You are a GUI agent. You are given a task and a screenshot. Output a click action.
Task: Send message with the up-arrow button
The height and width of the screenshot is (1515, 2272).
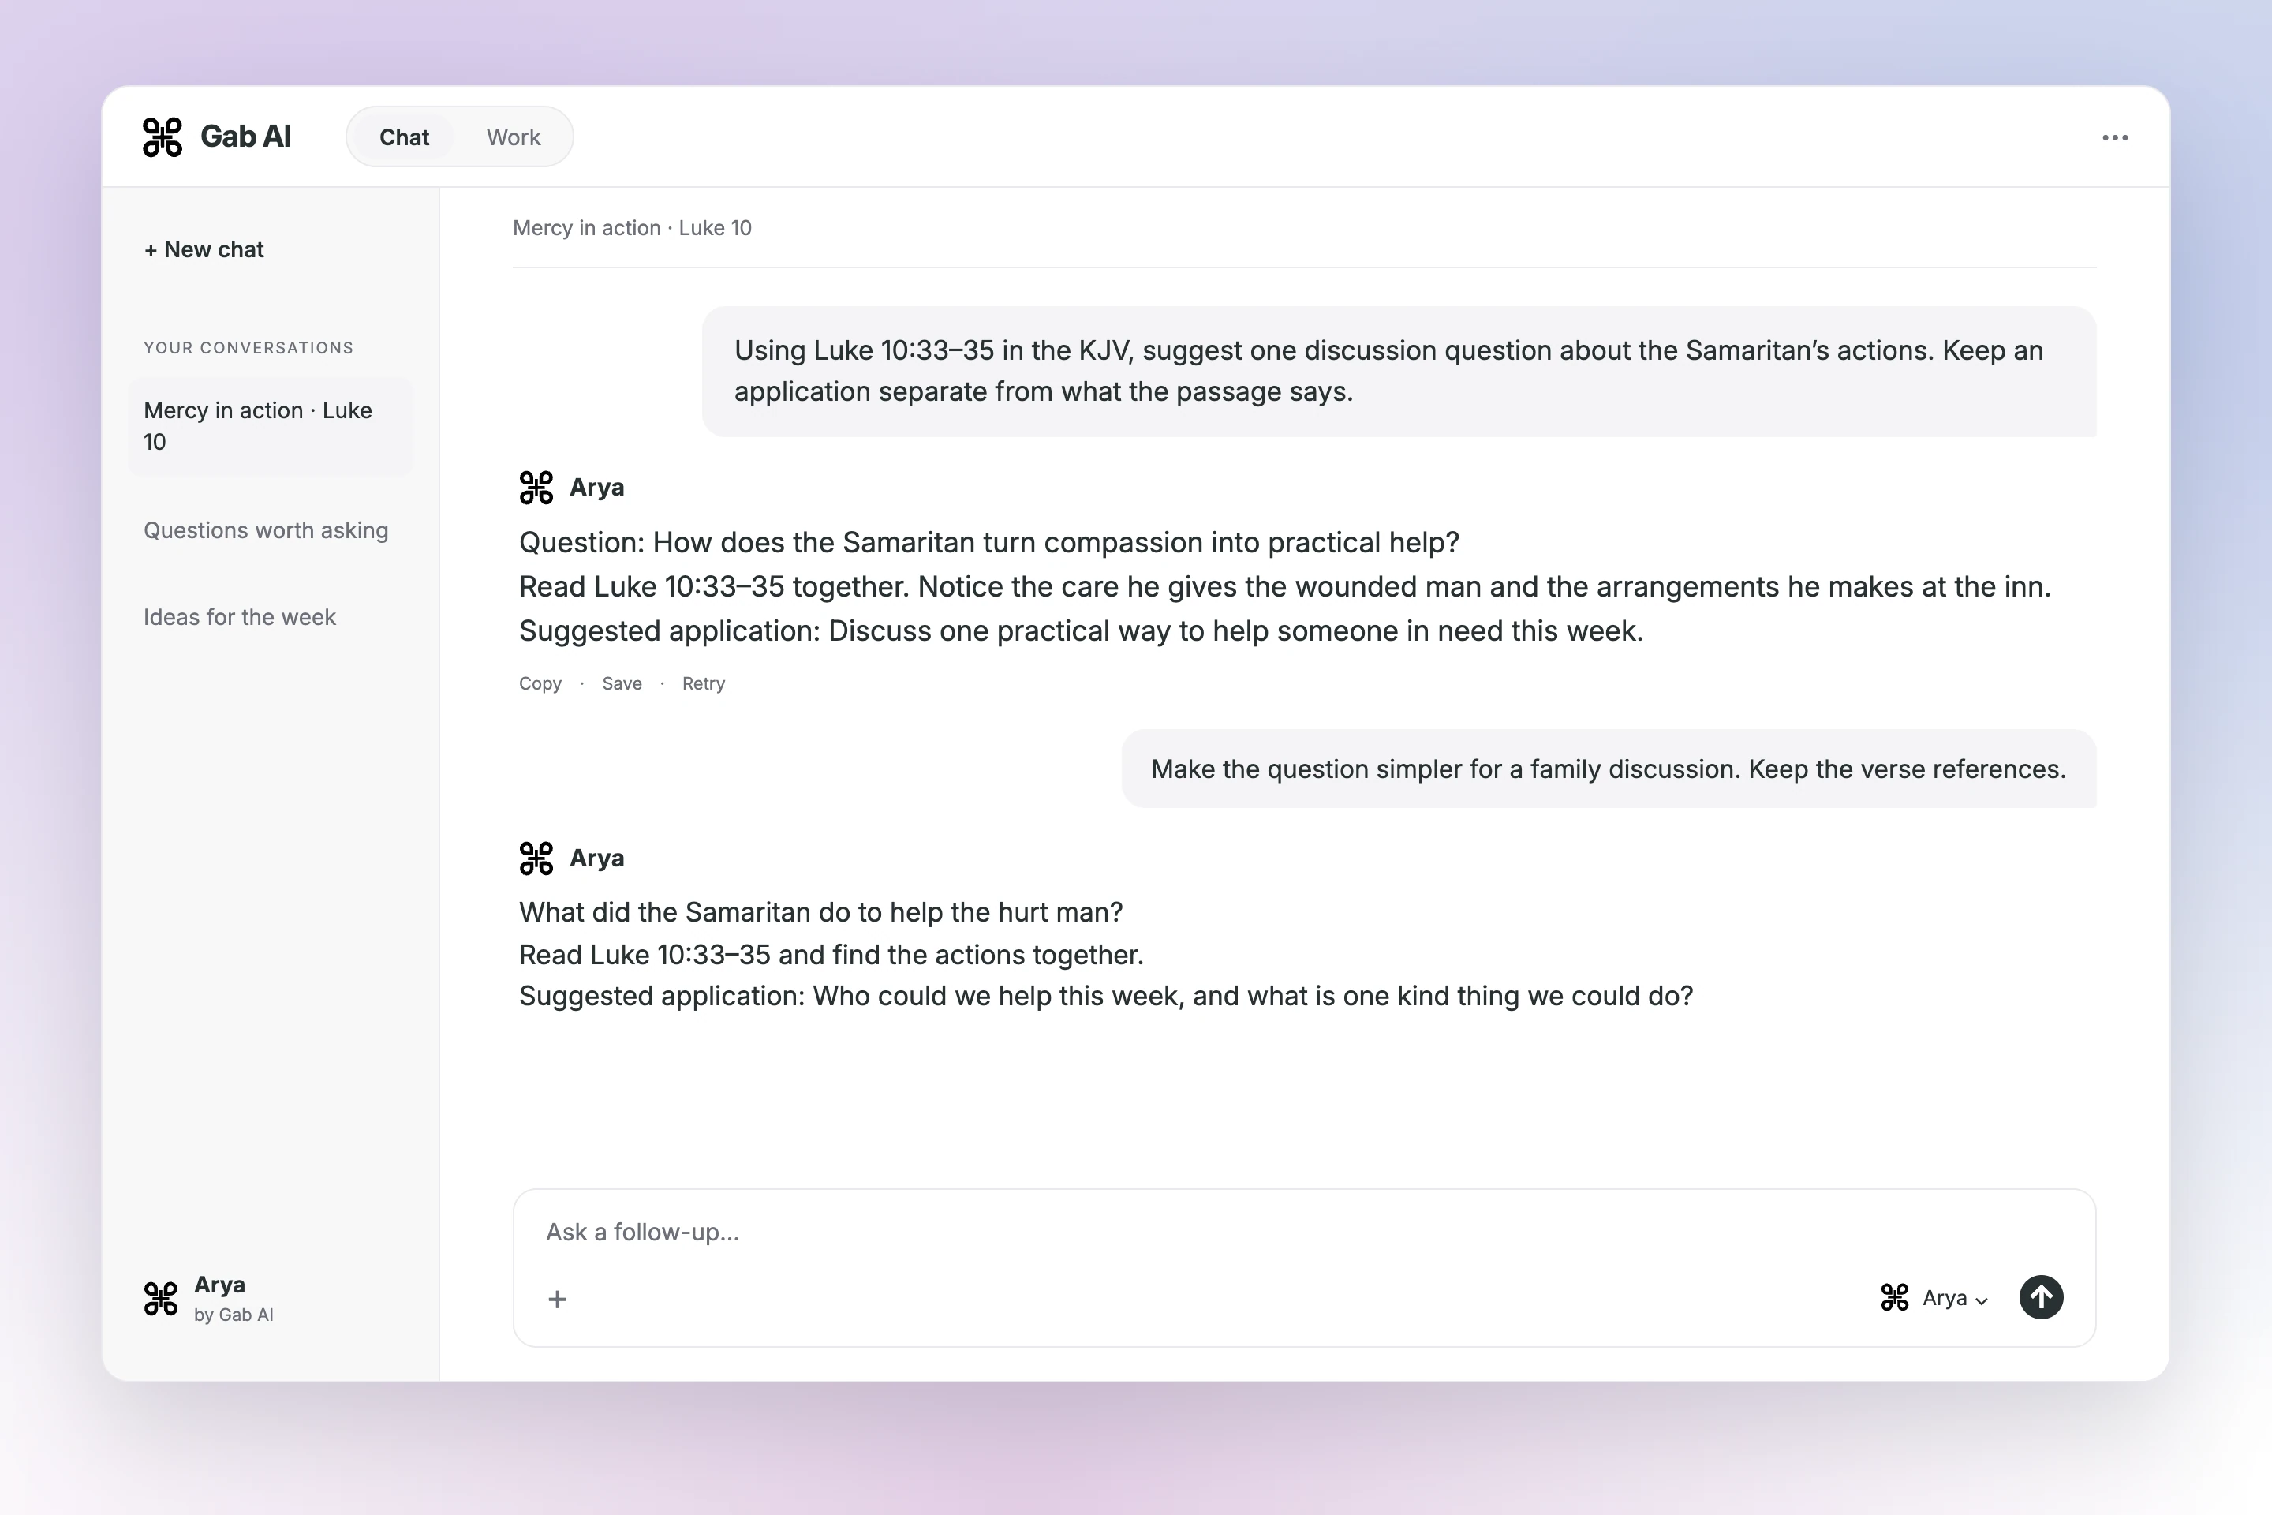[x=2041, y=1296]
